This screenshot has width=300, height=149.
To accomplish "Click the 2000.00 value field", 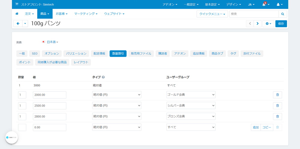I will coord(49,95).
